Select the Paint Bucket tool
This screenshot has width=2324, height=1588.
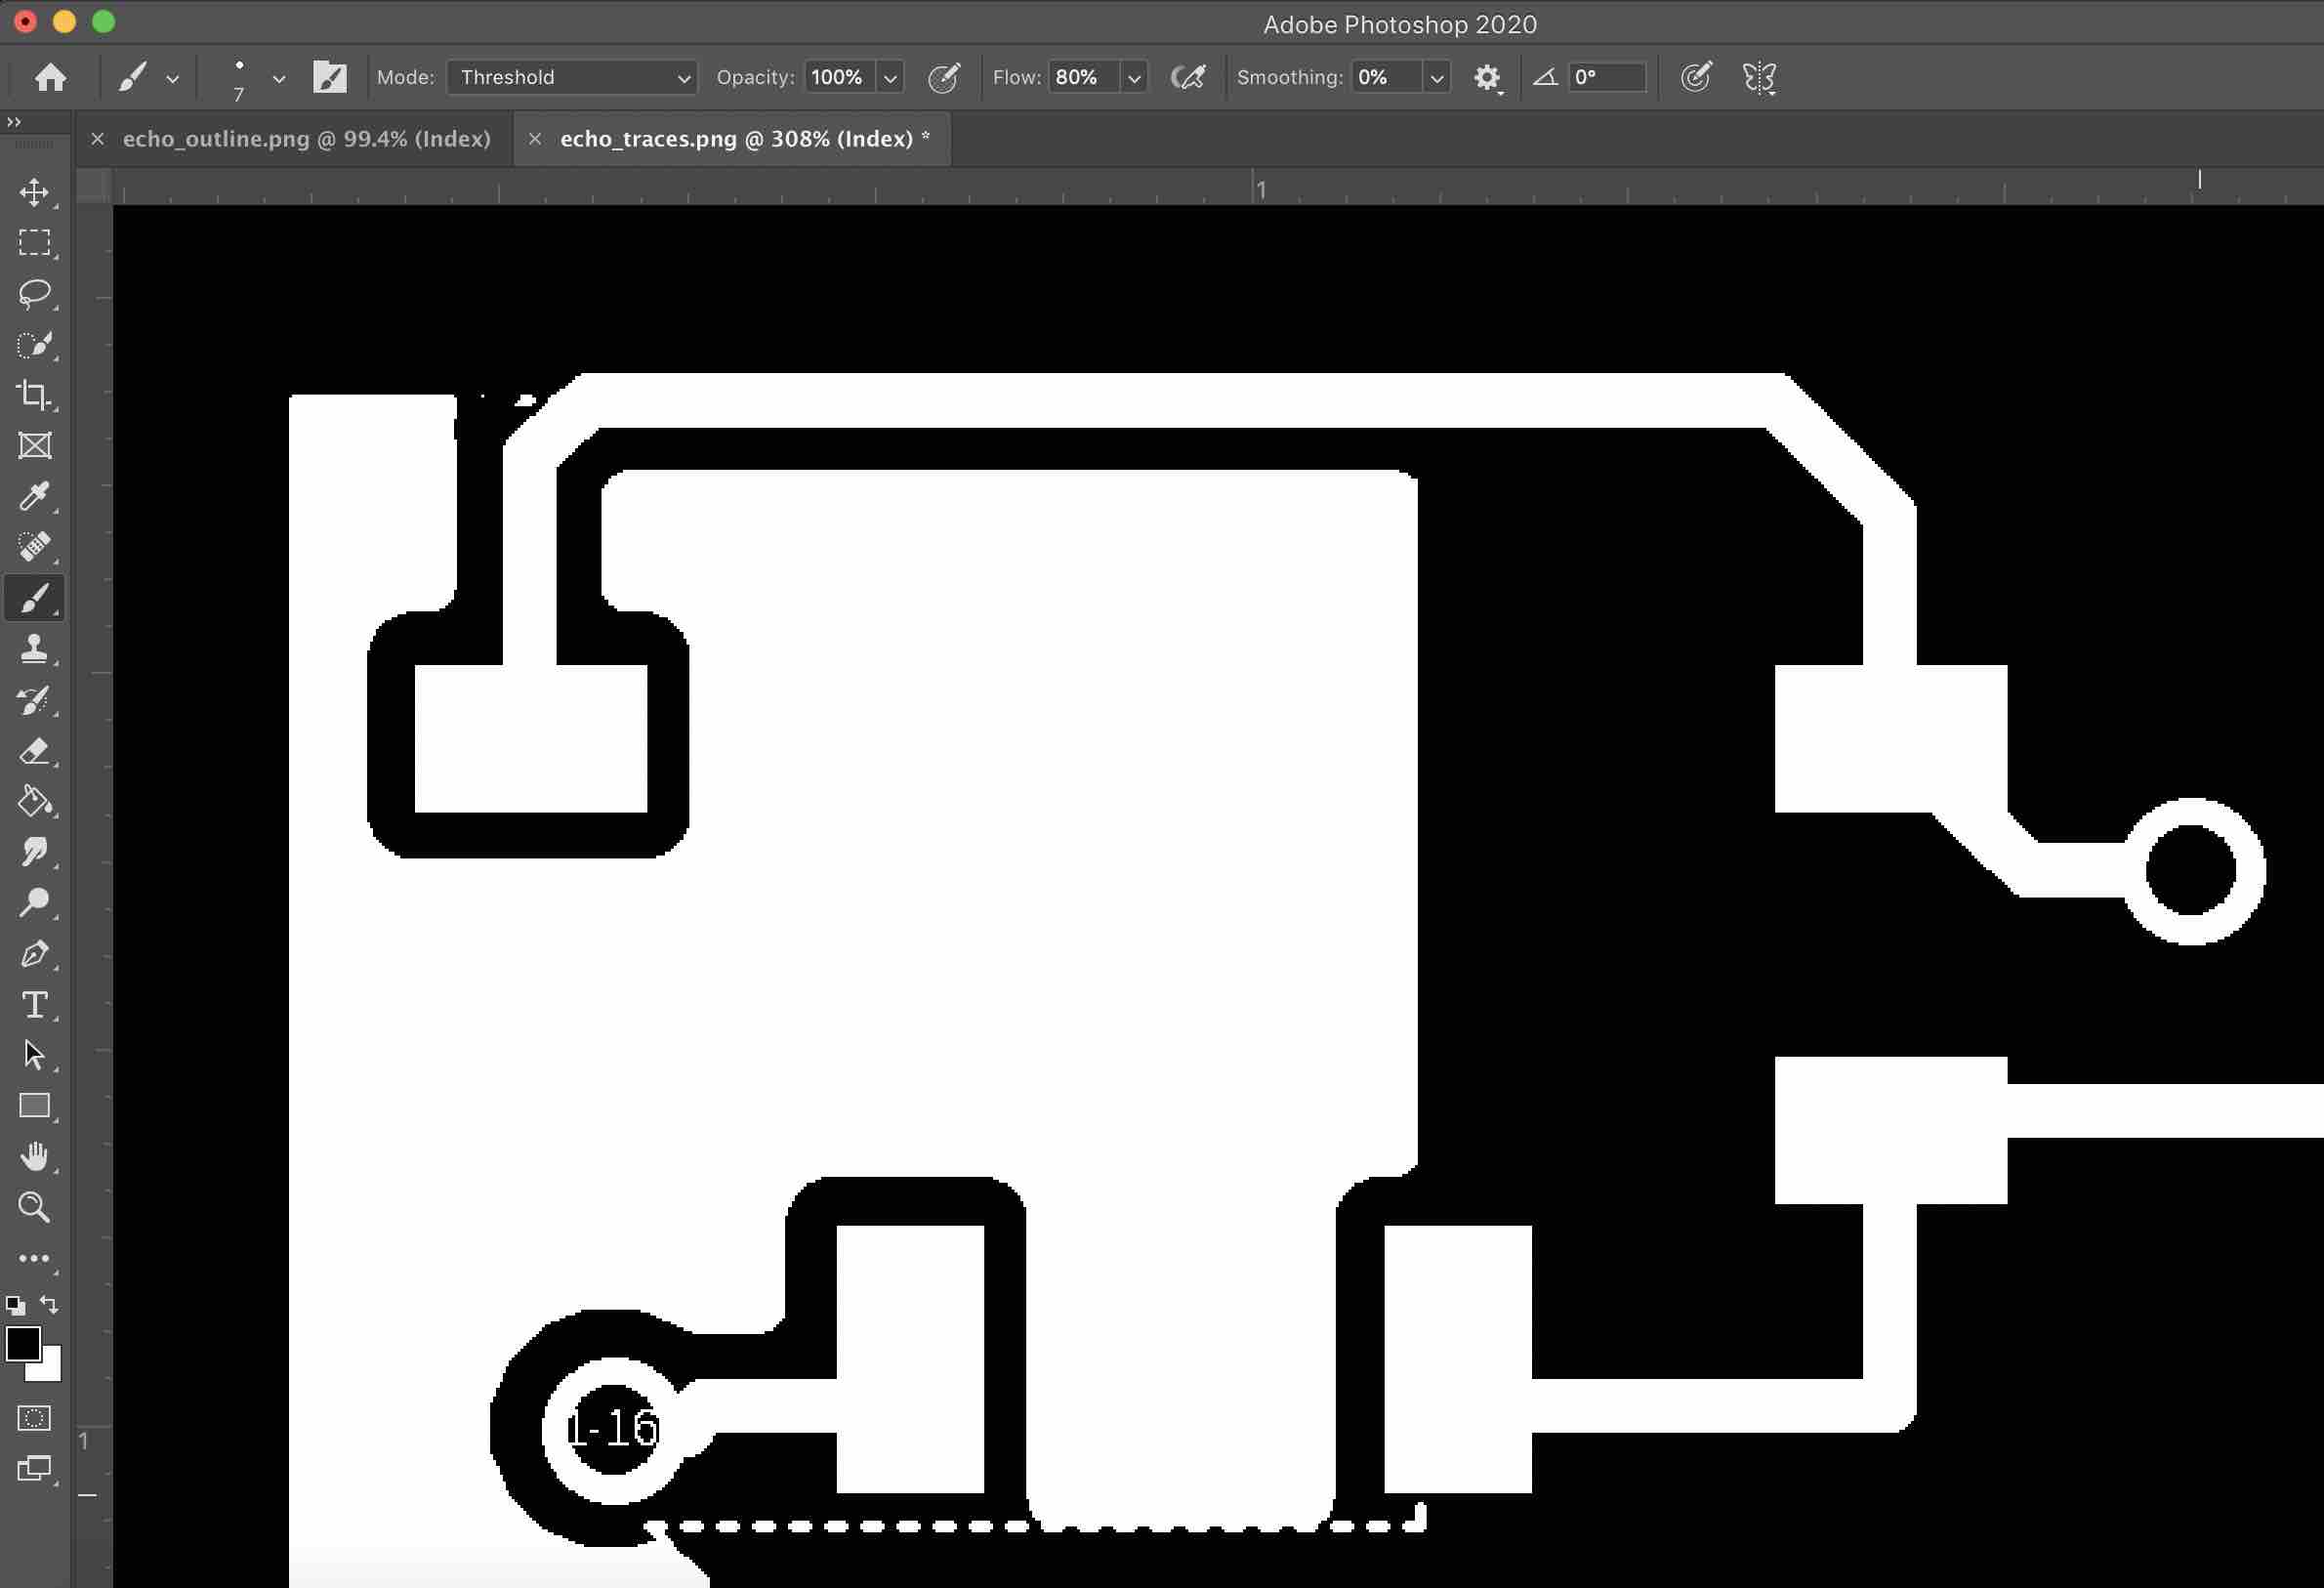35,802
